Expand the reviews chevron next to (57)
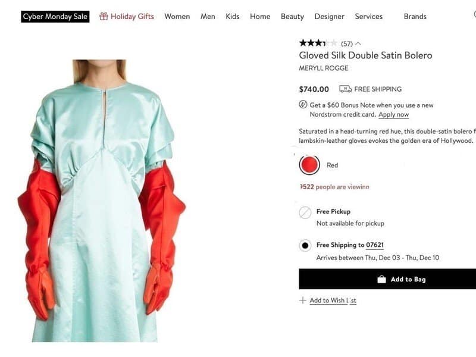476x357 pixels. point(358,43)
